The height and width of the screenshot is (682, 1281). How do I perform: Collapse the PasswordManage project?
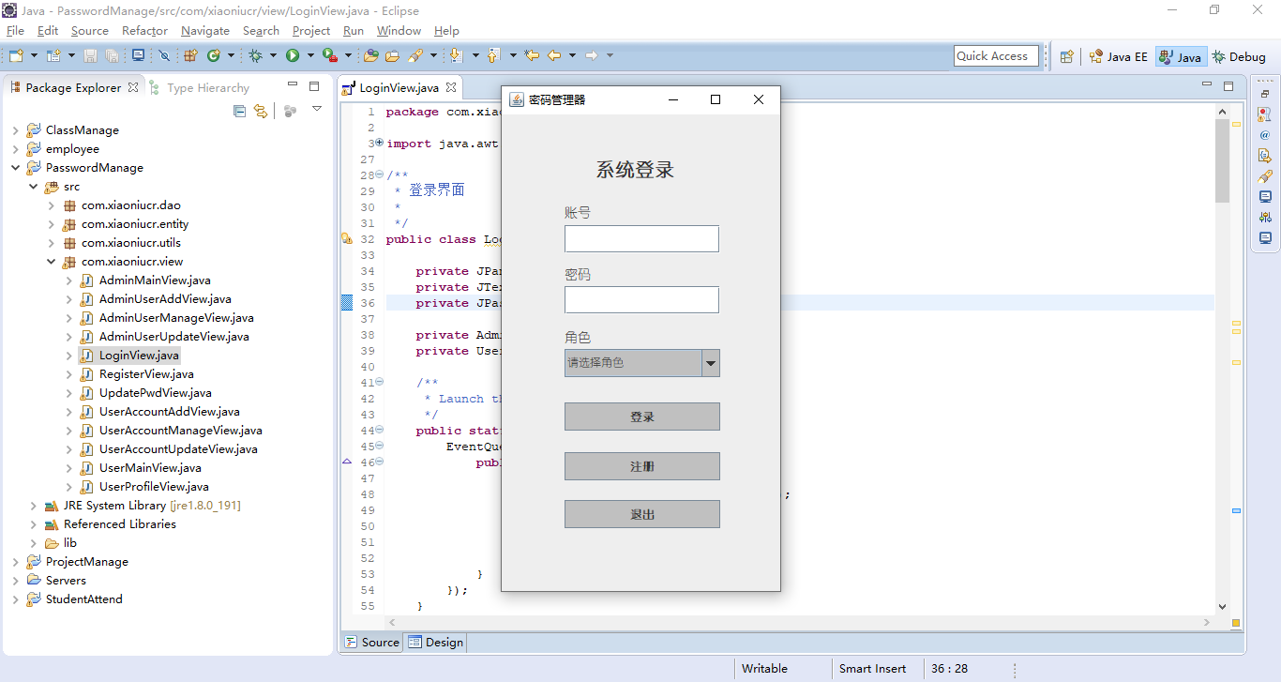click(x=16, y=168)
